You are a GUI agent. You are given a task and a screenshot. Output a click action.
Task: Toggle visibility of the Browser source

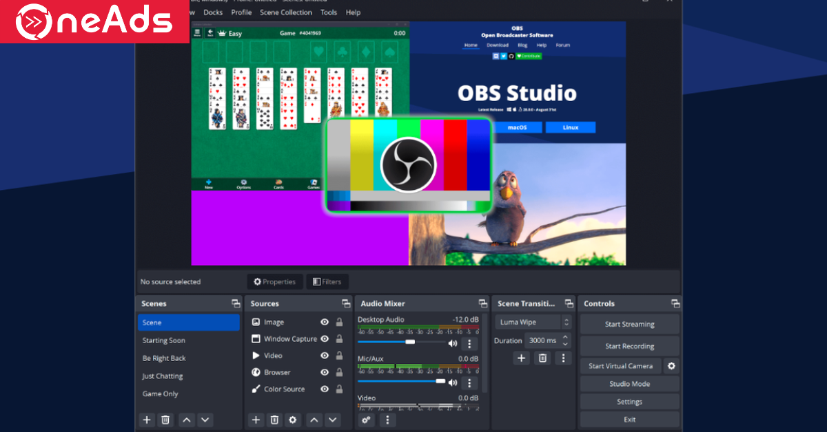[x=325, y=372]
